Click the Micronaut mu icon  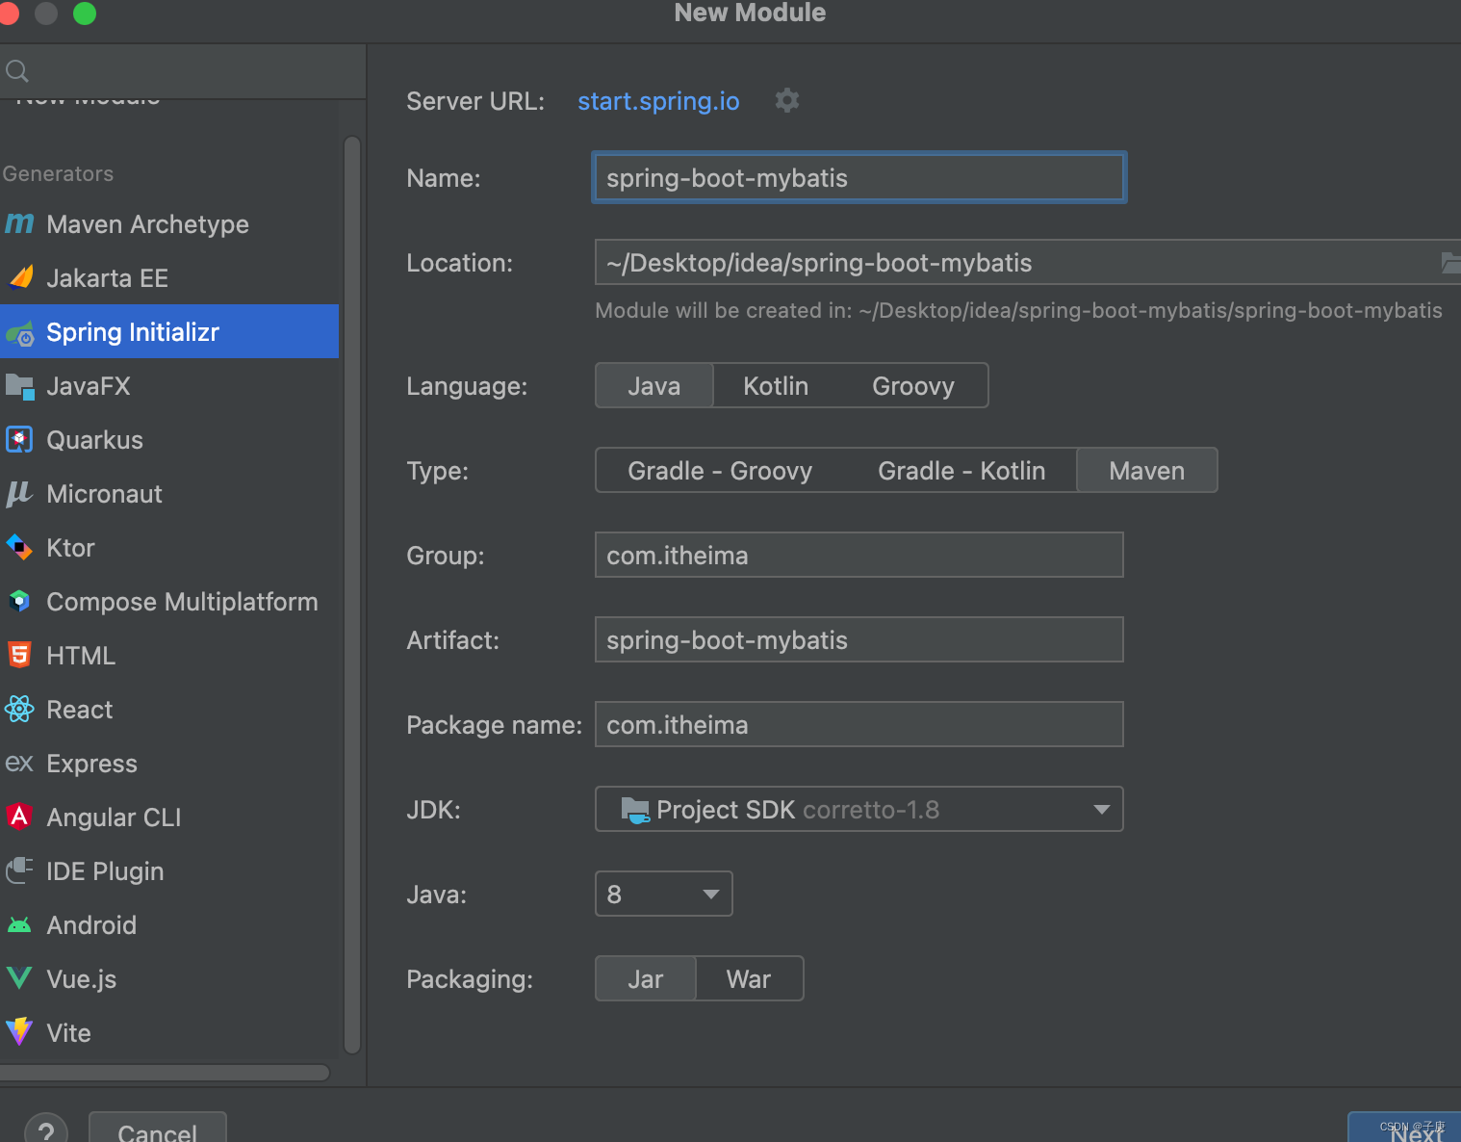pos(19,494)
